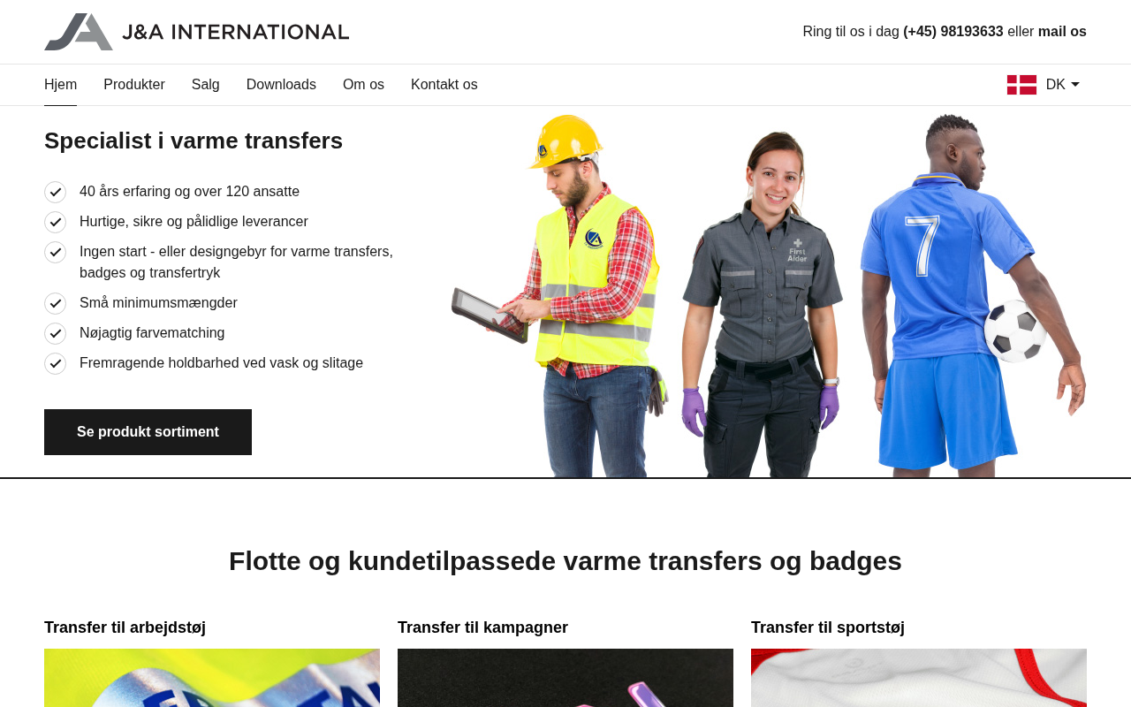Open the Hjem menu item
Screen dimensions: 1131x707
pyautogui.click(x=60, y=85)
